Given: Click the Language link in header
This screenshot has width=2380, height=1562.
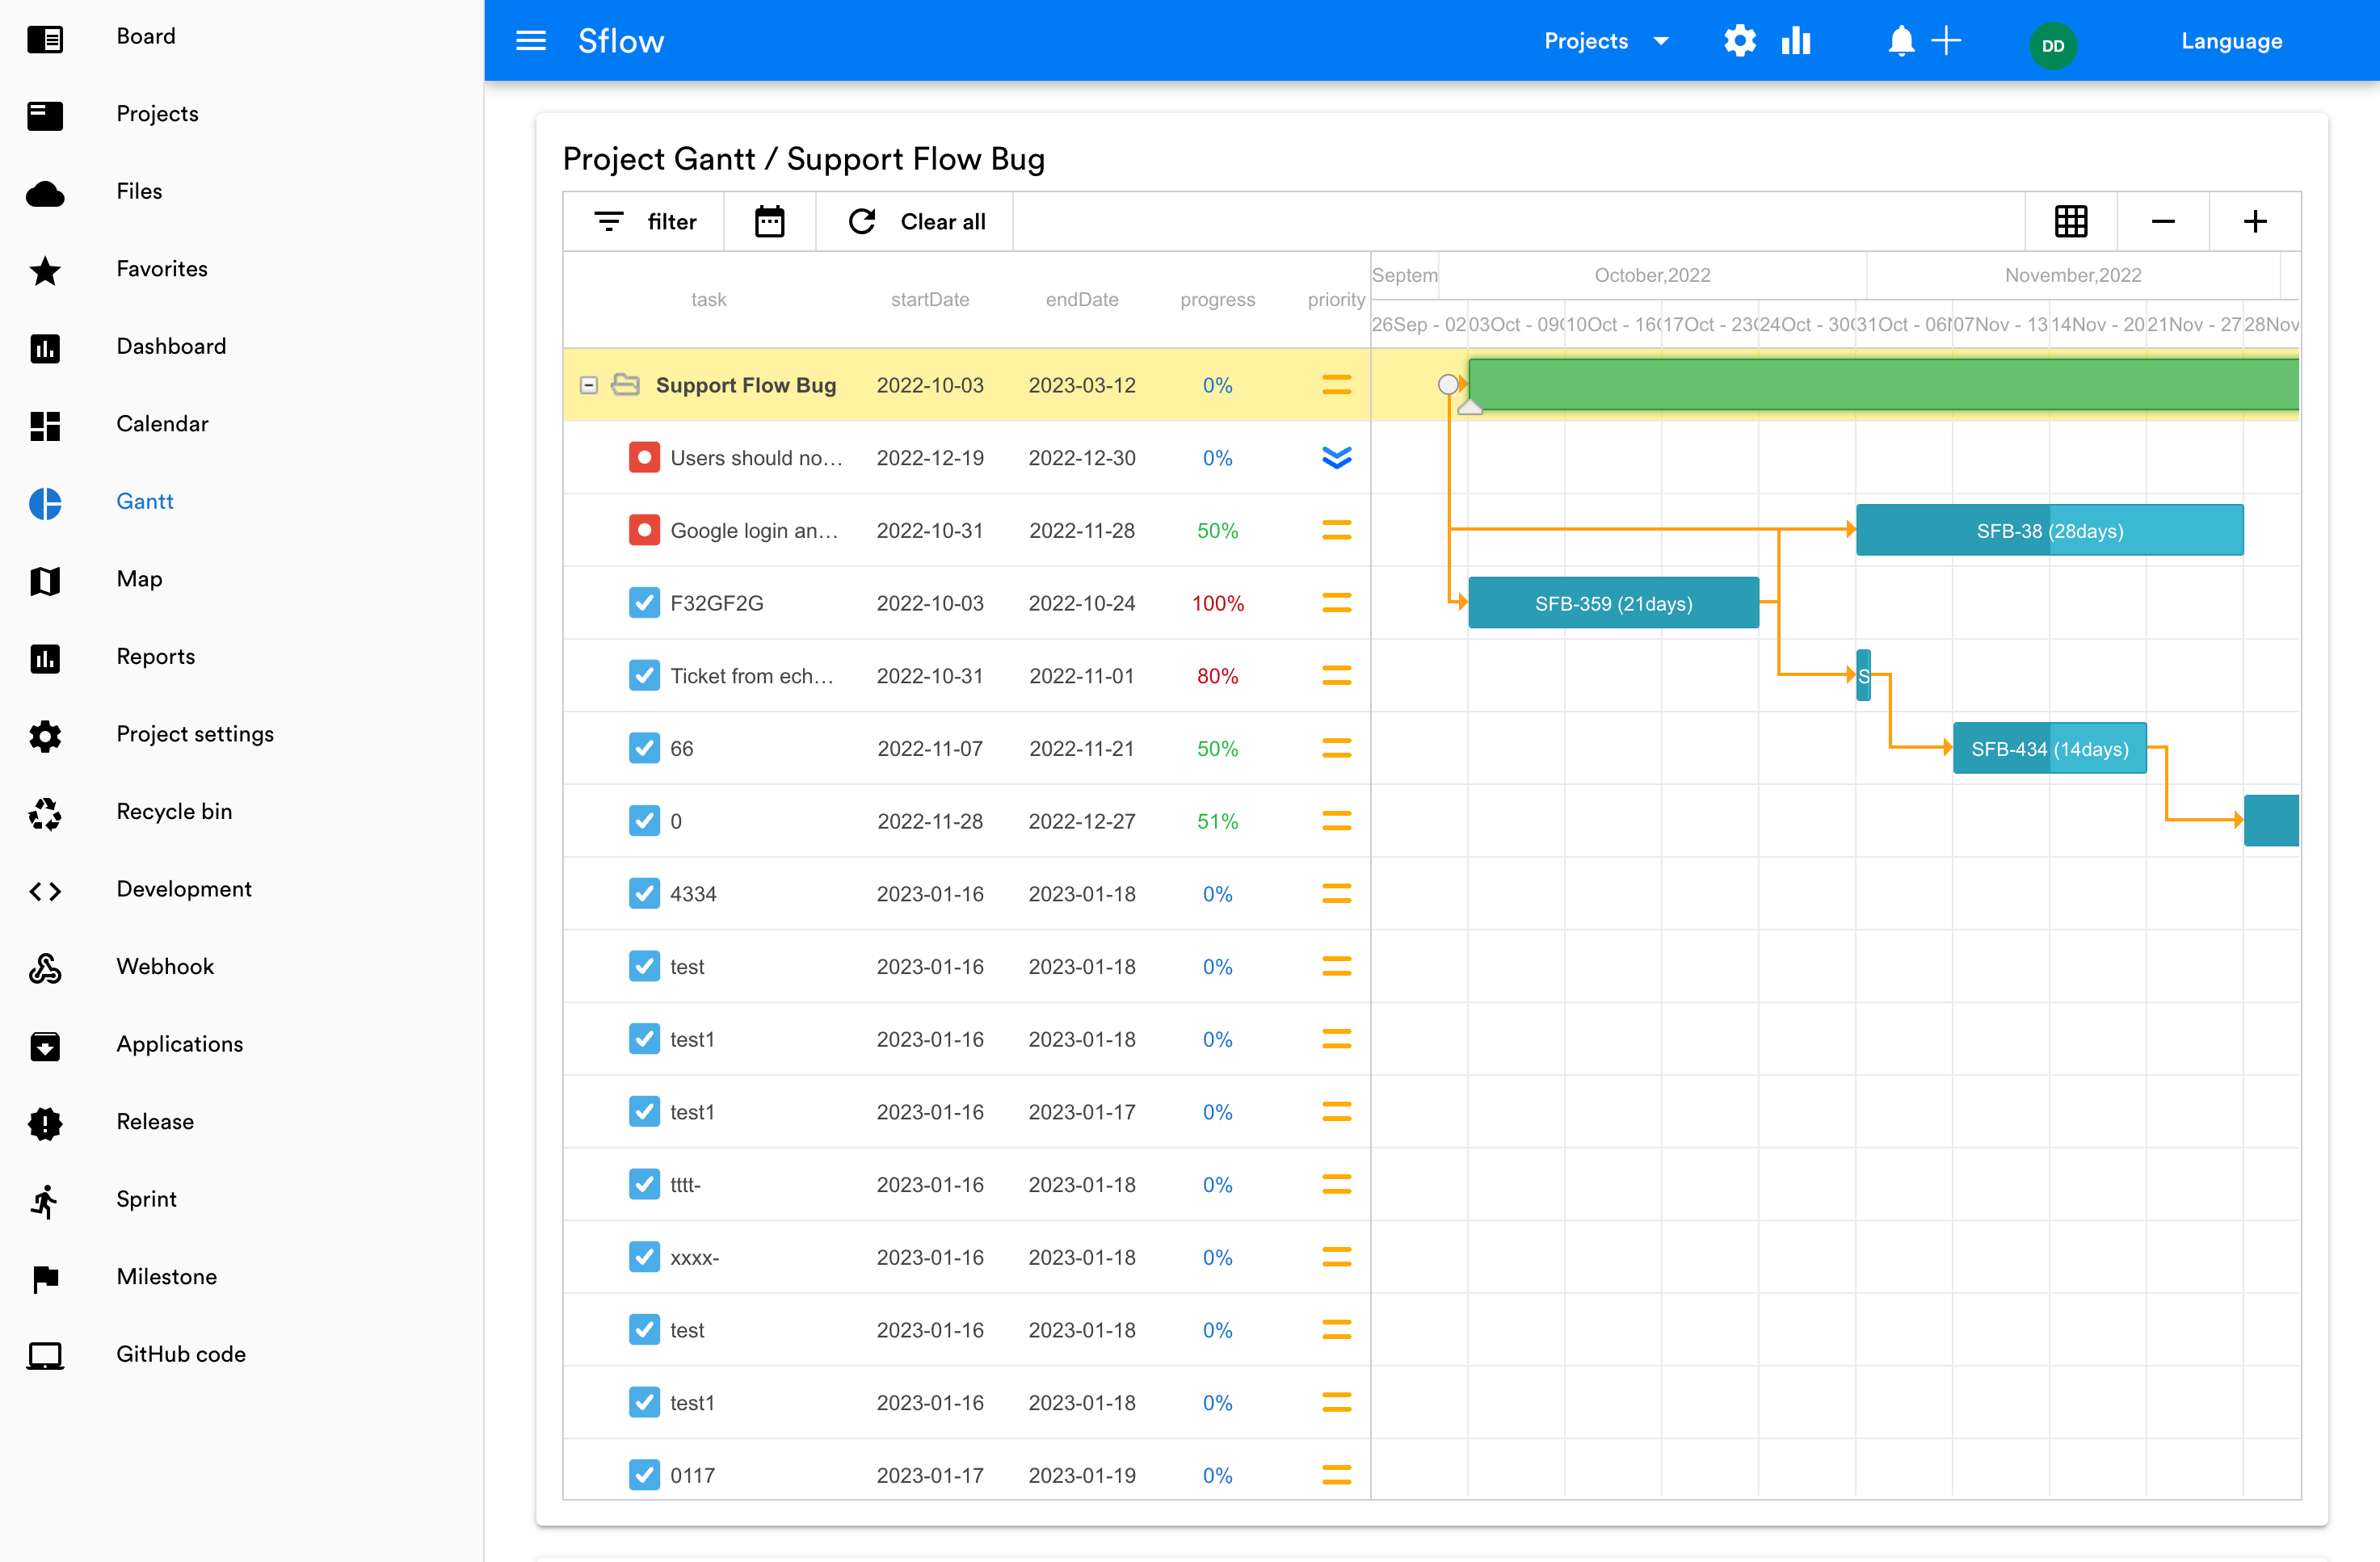Looking at the screenshot, I should point(2231,41).
